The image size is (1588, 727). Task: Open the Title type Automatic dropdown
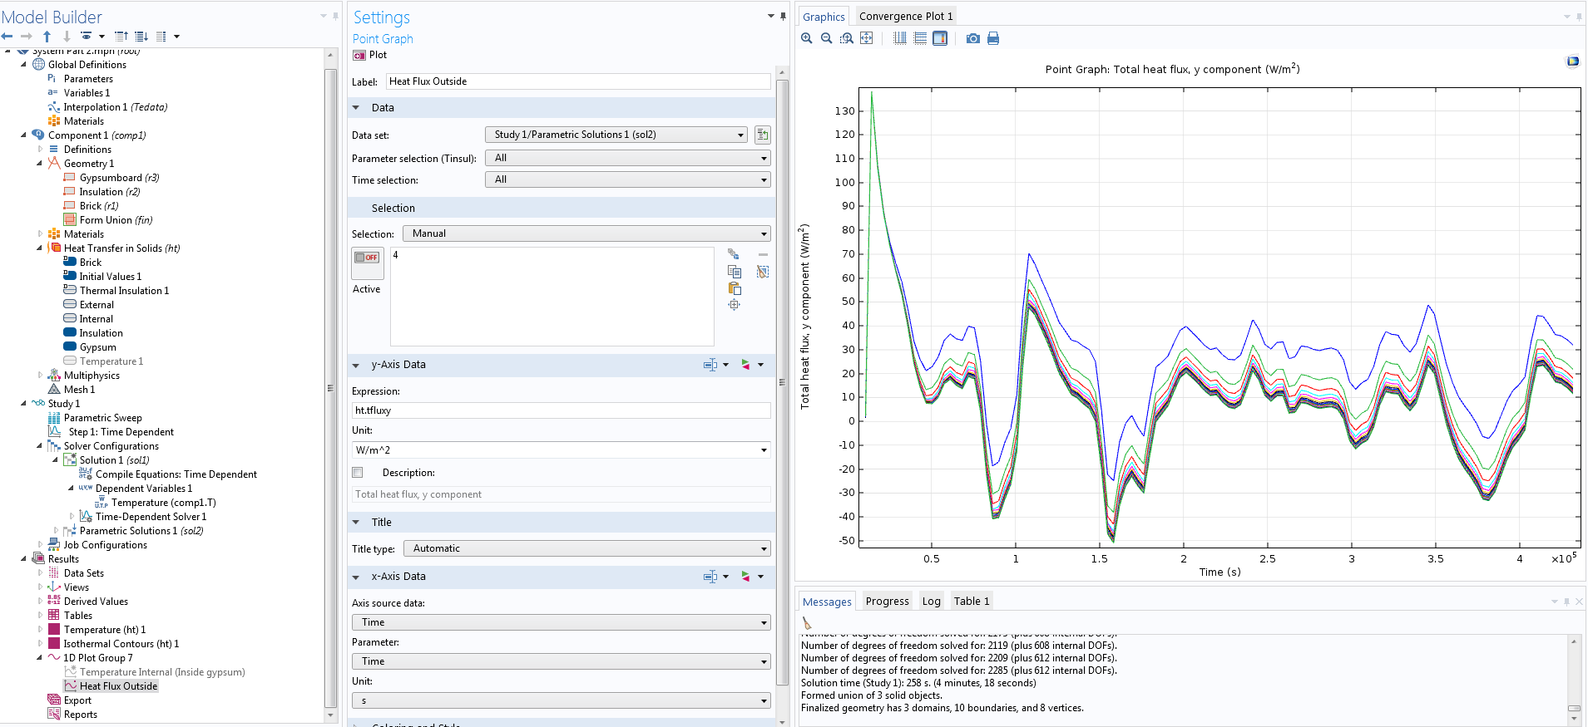coord(586,548)
